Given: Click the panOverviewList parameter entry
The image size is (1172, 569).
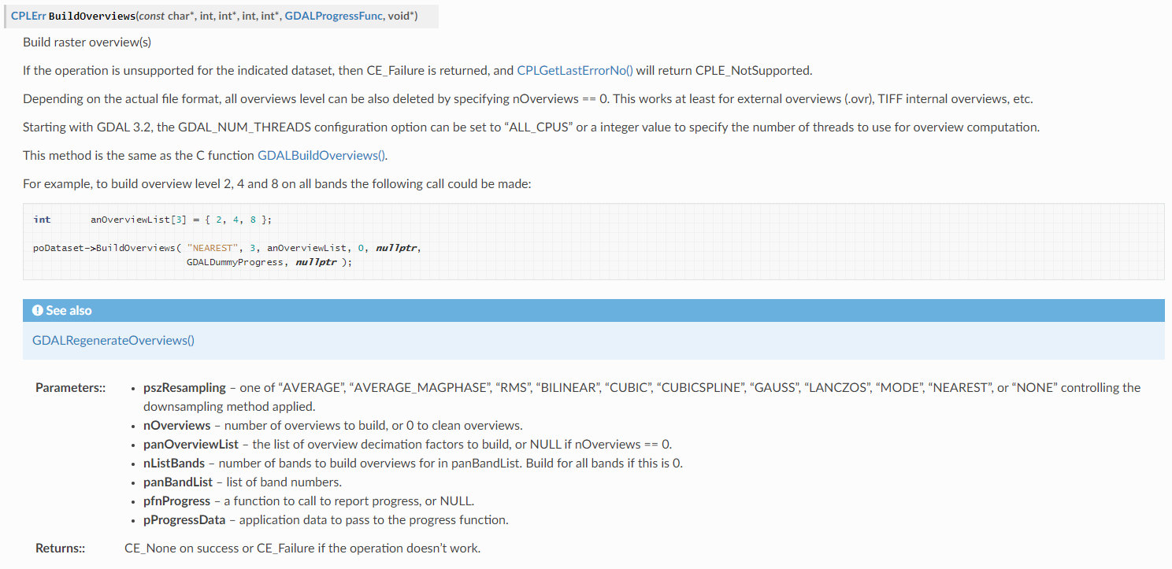Looking at the screenshot, I should [191, 445].
